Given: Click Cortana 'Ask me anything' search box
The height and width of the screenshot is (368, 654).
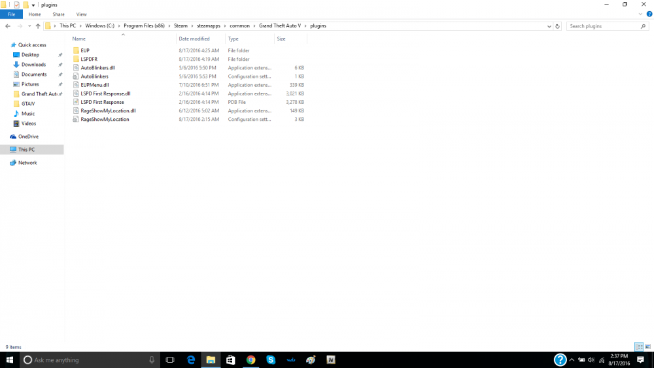Looking at the screenshot, I should pos(90,360).
